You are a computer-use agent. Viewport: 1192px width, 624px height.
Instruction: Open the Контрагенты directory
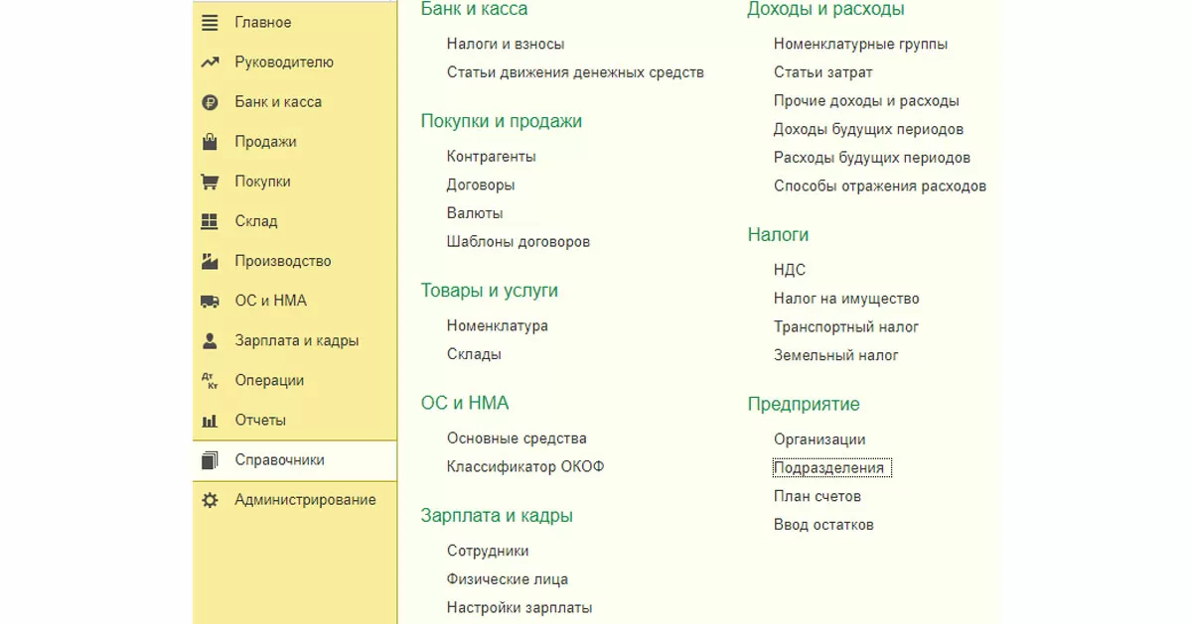tap(492, 157)
